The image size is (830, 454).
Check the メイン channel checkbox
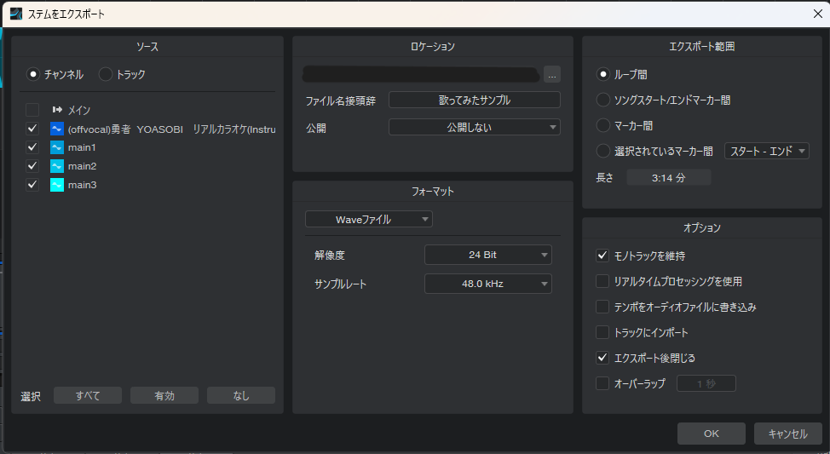pos(32,110)
